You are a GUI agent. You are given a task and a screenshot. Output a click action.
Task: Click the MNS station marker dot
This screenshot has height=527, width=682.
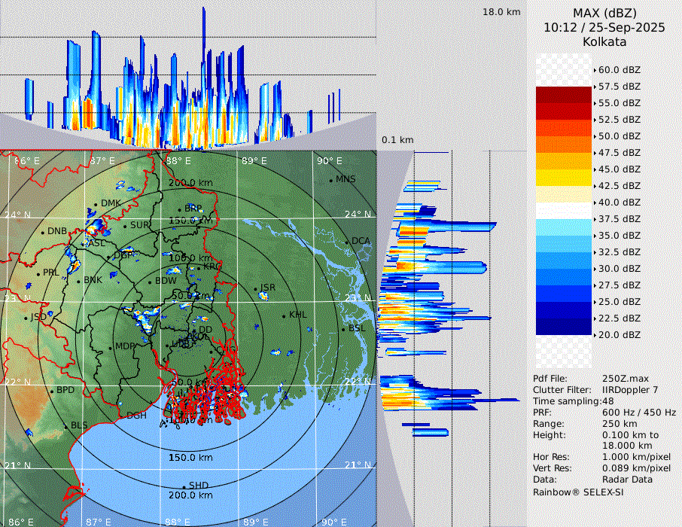[330, 180]
